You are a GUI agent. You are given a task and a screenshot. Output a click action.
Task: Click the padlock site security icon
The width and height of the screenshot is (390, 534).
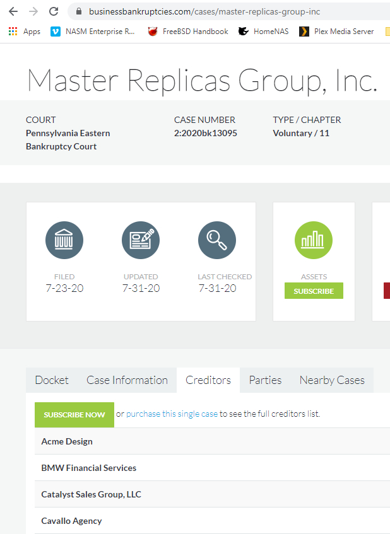(79, 11)
